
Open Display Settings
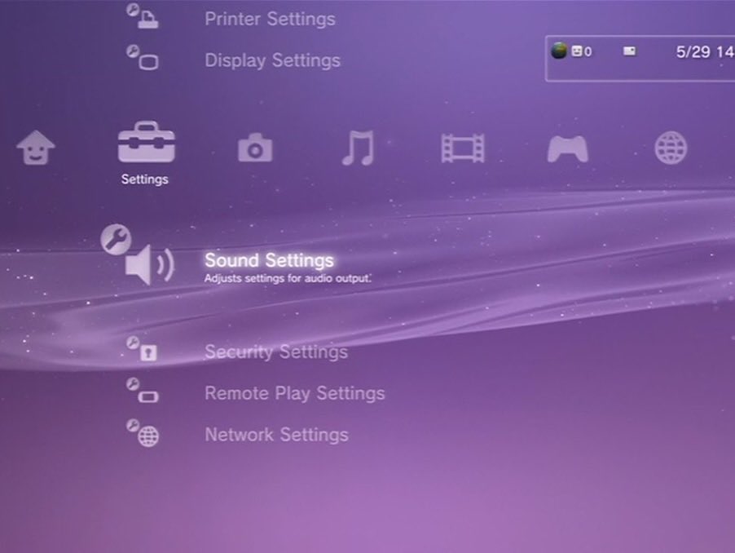point(272,60)
